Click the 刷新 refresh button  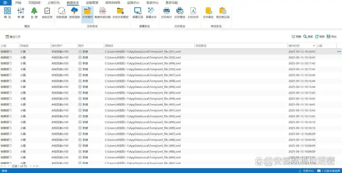[320, 37]
